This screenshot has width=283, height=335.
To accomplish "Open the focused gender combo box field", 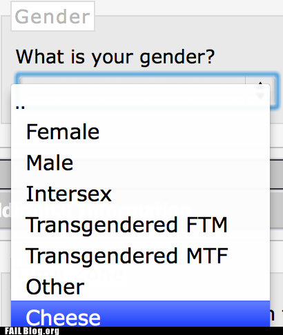I will [147, 90].
